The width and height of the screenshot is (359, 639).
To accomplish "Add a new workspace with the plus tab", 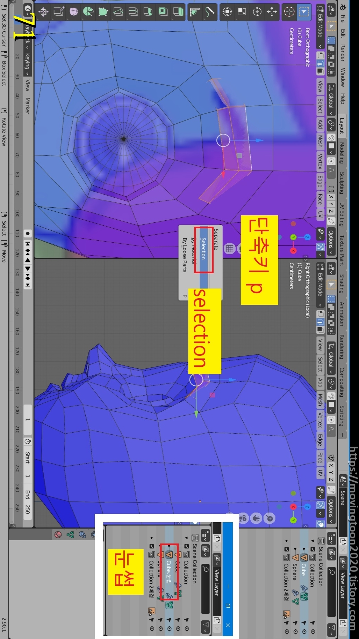I will pos(342,435).
